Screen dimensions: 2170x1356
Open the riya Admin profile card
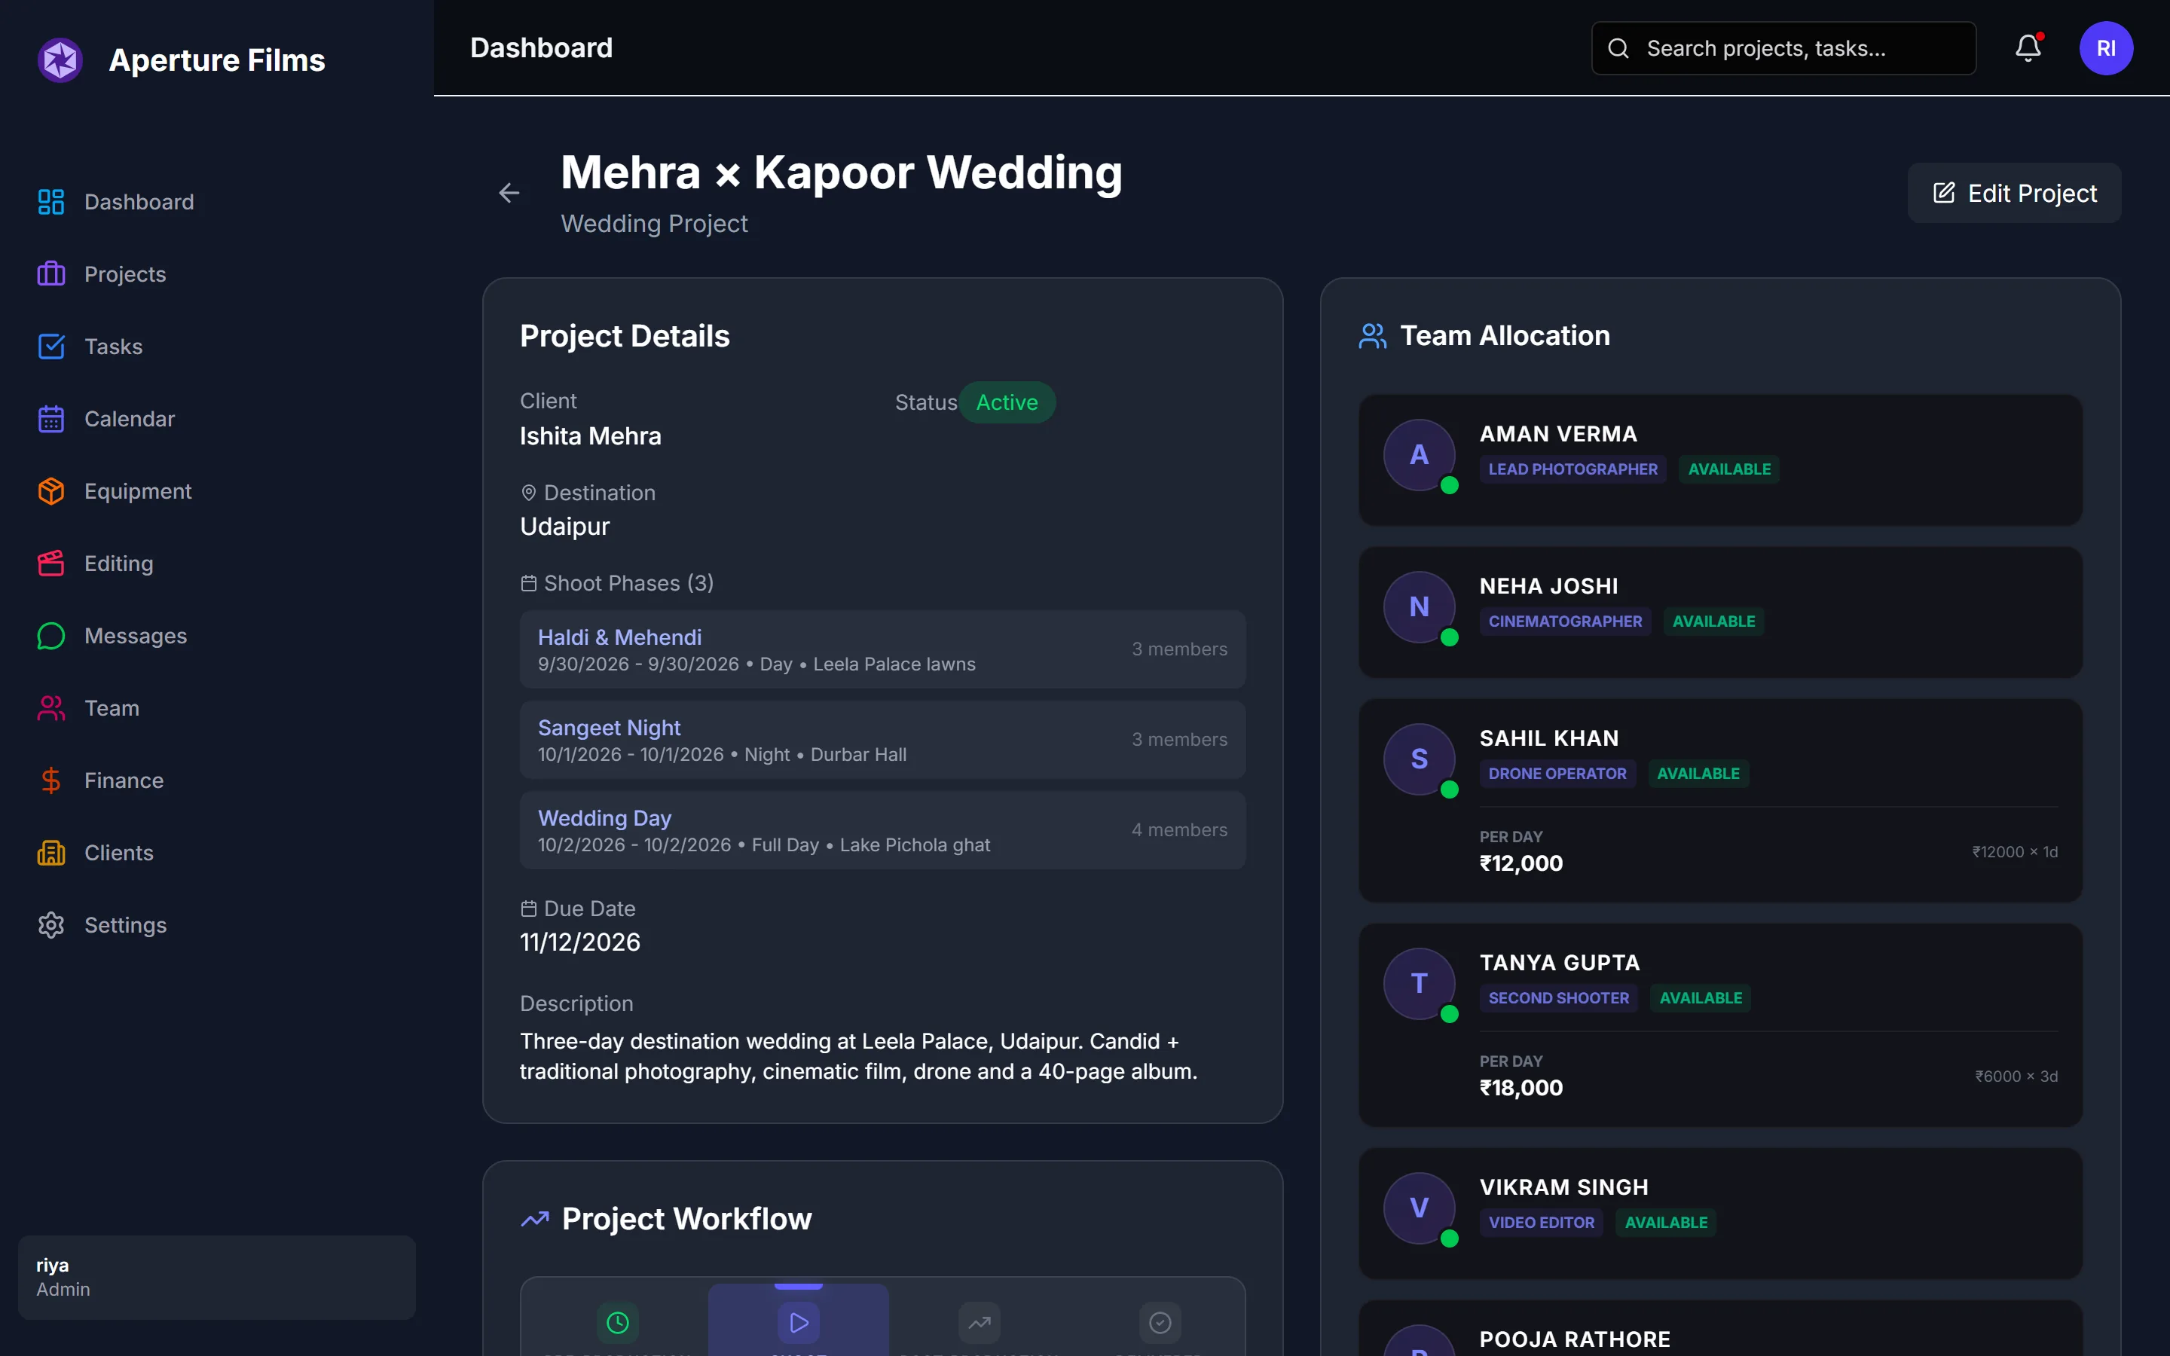pyautogui.click(x=216, y=1277)
